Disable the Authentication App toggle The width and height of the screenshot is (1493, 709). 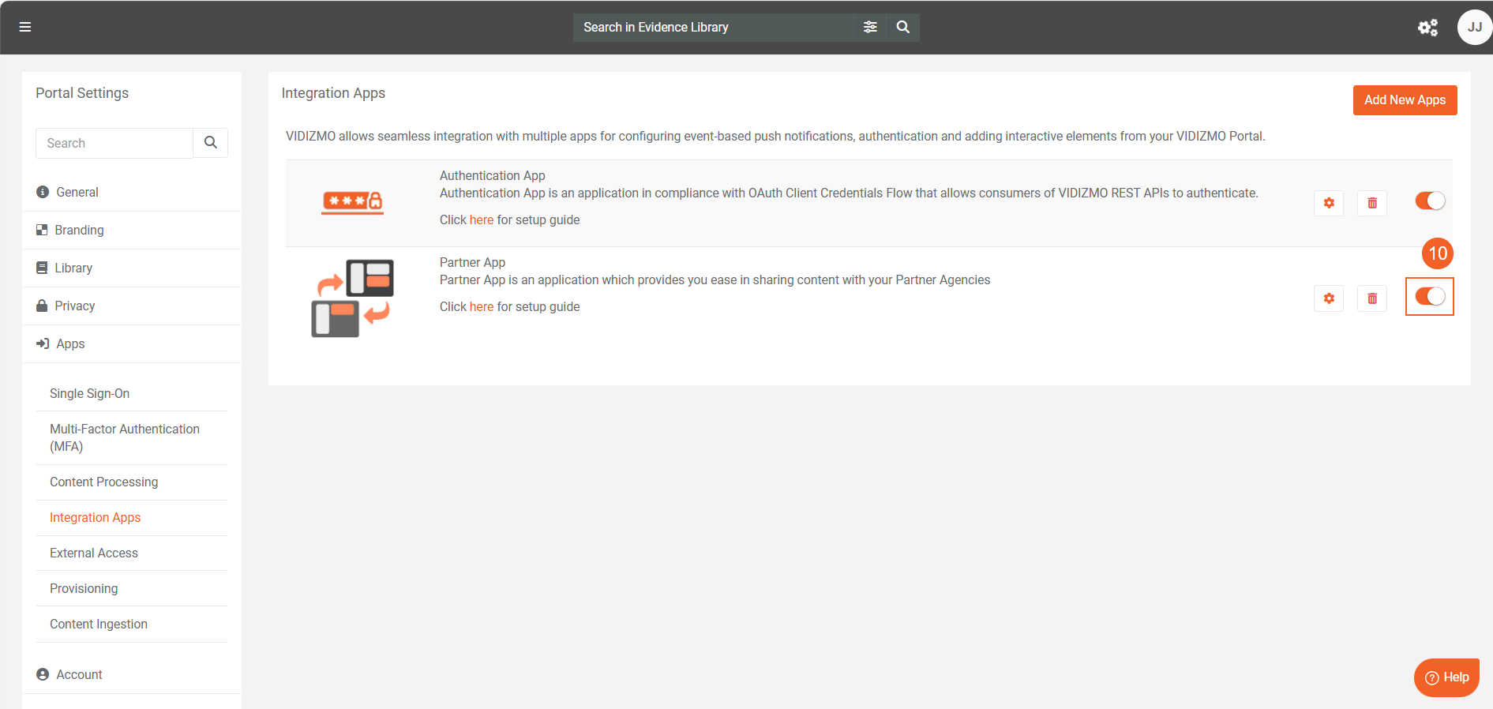pyautogui.click(x=1430, y=201)
